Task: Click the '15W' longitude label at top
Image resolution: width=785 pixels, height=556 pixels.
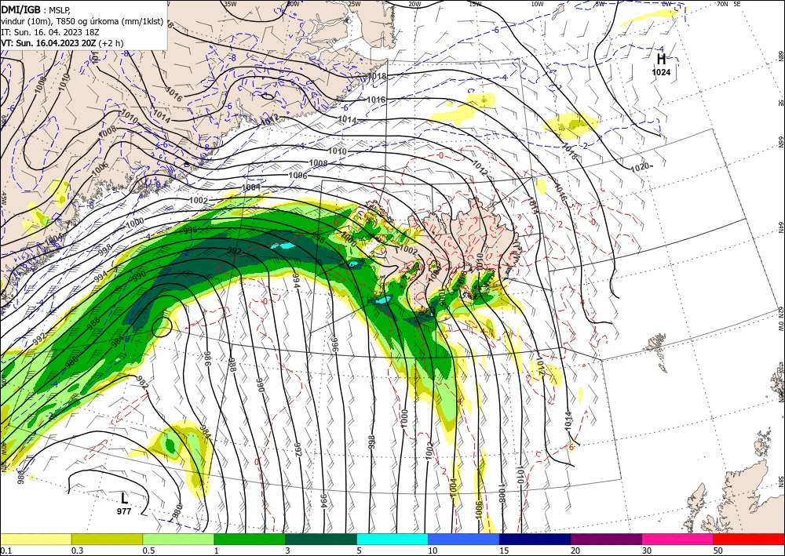Action: pos(475,4)
